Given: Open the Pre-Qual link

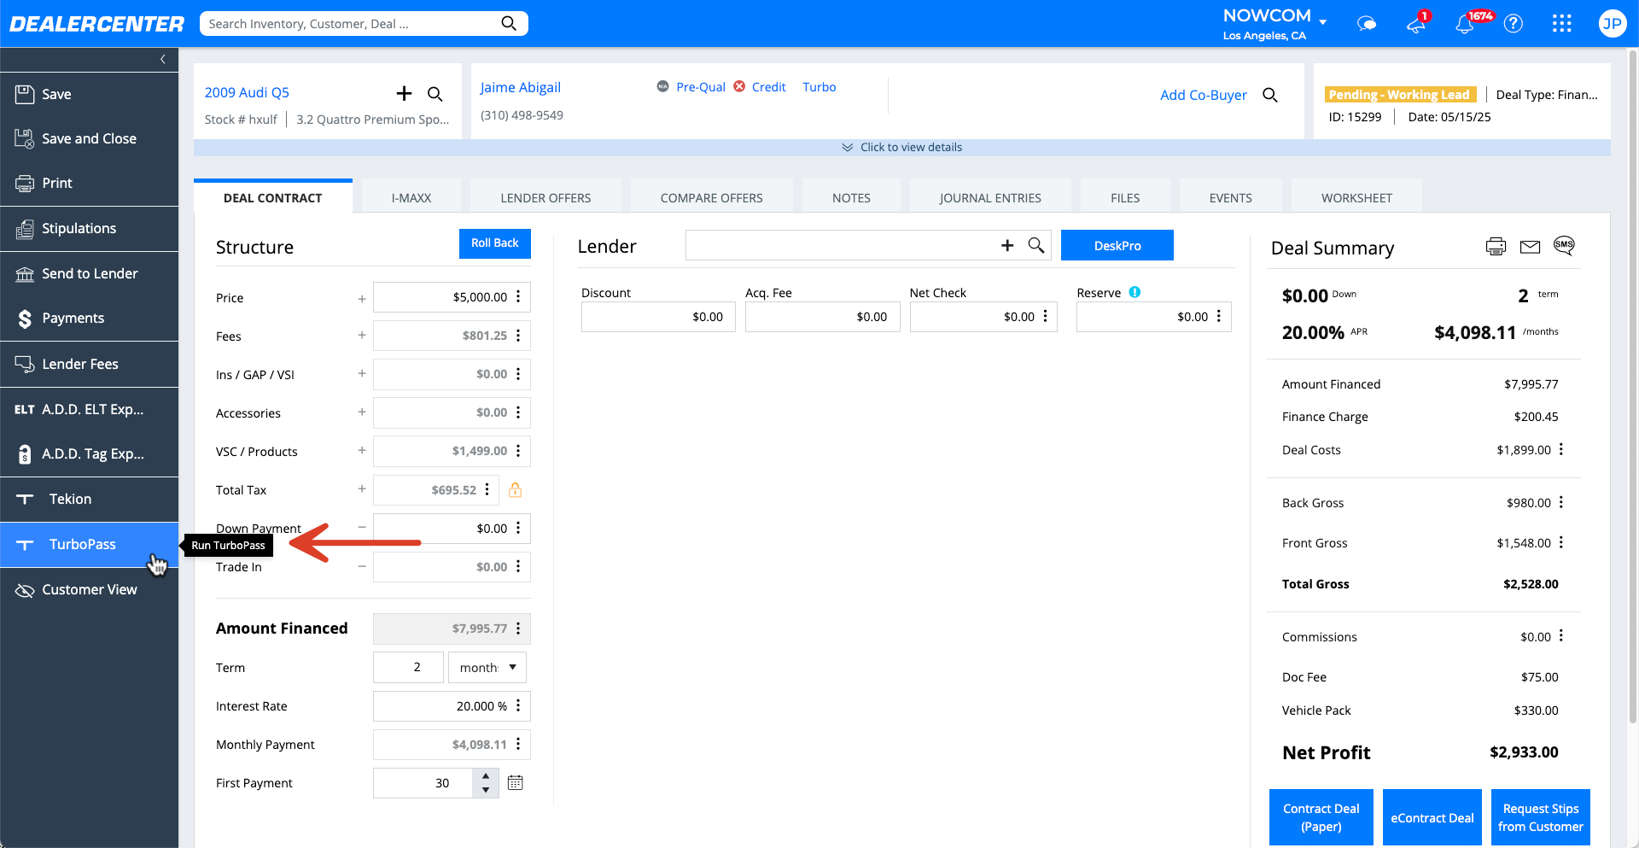Looking at the screenshot, I should coord(701,87).
